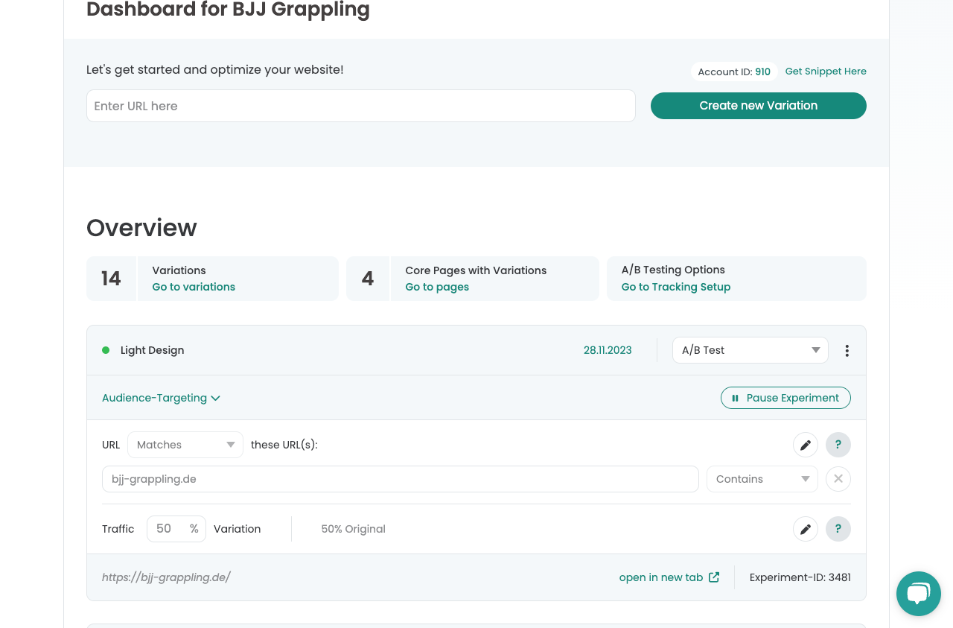This screenshot has height=628, width=953.
Task: Open the A/B Test type dropdown
Action: [750, 350]
